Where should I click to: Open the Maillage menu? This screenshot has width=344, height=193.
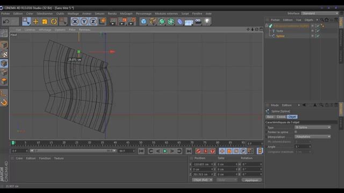(73, 13)
